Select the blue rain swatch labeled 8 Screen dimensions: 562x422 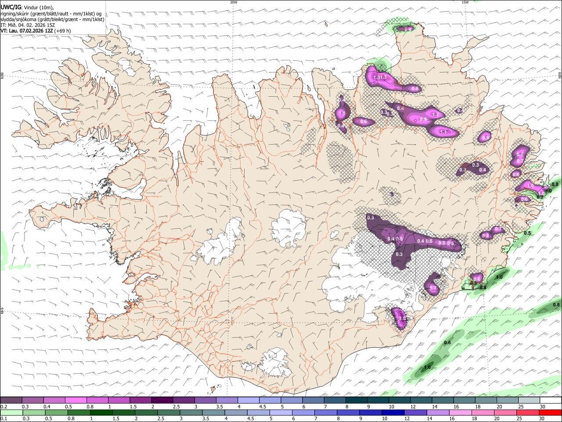coord(348,413)
